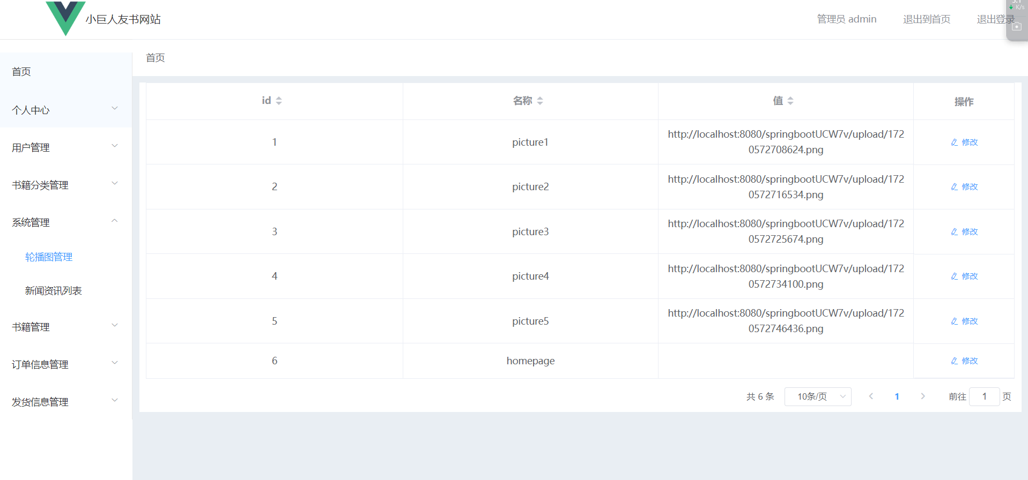Click 修改 for picture2 row
The image size is (1028, 480).
[x=964, y=187]
